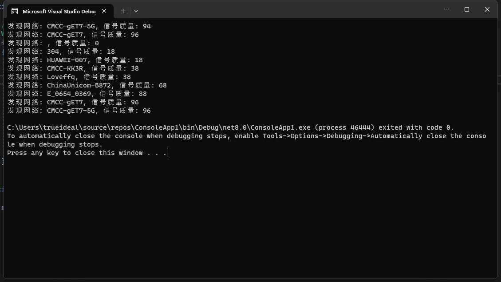501x282 pixels.
Task: Click the network 304 output line
Action: tap(61, 51)
